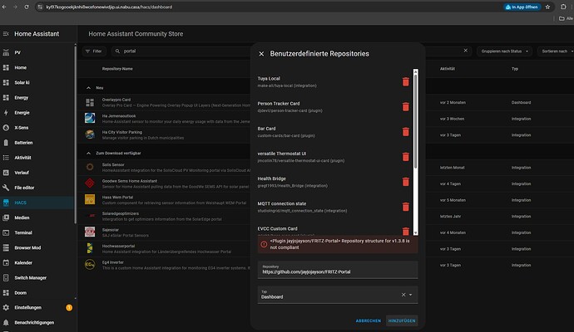Image resolution: width=574 pixels, height=332 pixels.
Task: Open Solar ki in sidebar
Action: [37, 82]
